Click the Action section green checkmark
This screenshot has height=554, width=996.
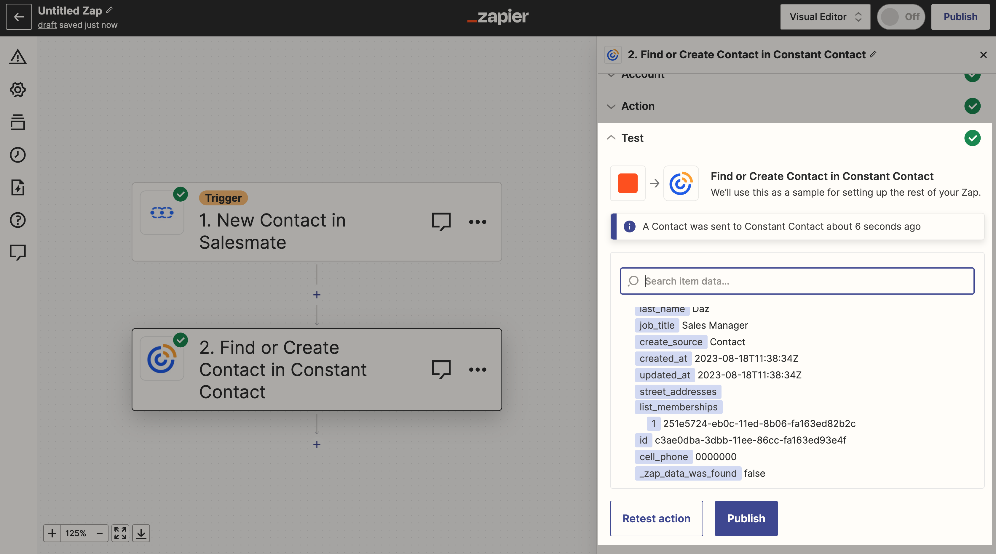click(x=972, y=106)
